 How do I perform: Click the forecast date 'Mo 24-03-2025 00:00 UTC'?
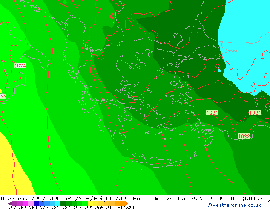(x=197, y=199)
